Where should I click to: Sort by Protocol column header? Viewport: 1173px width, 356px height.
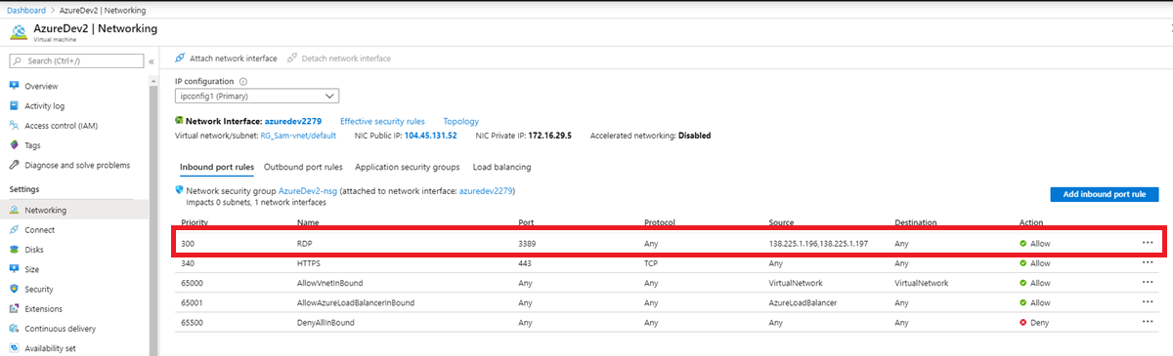pyautogui.click(x=660, y=222)
